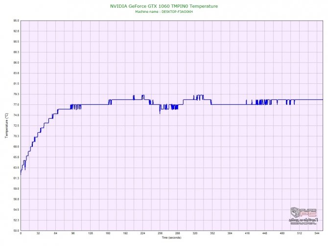Click the 288 tick on the time axis
Image resolution: width=328 pixels, height=246 pixels.
click(178, 233)
